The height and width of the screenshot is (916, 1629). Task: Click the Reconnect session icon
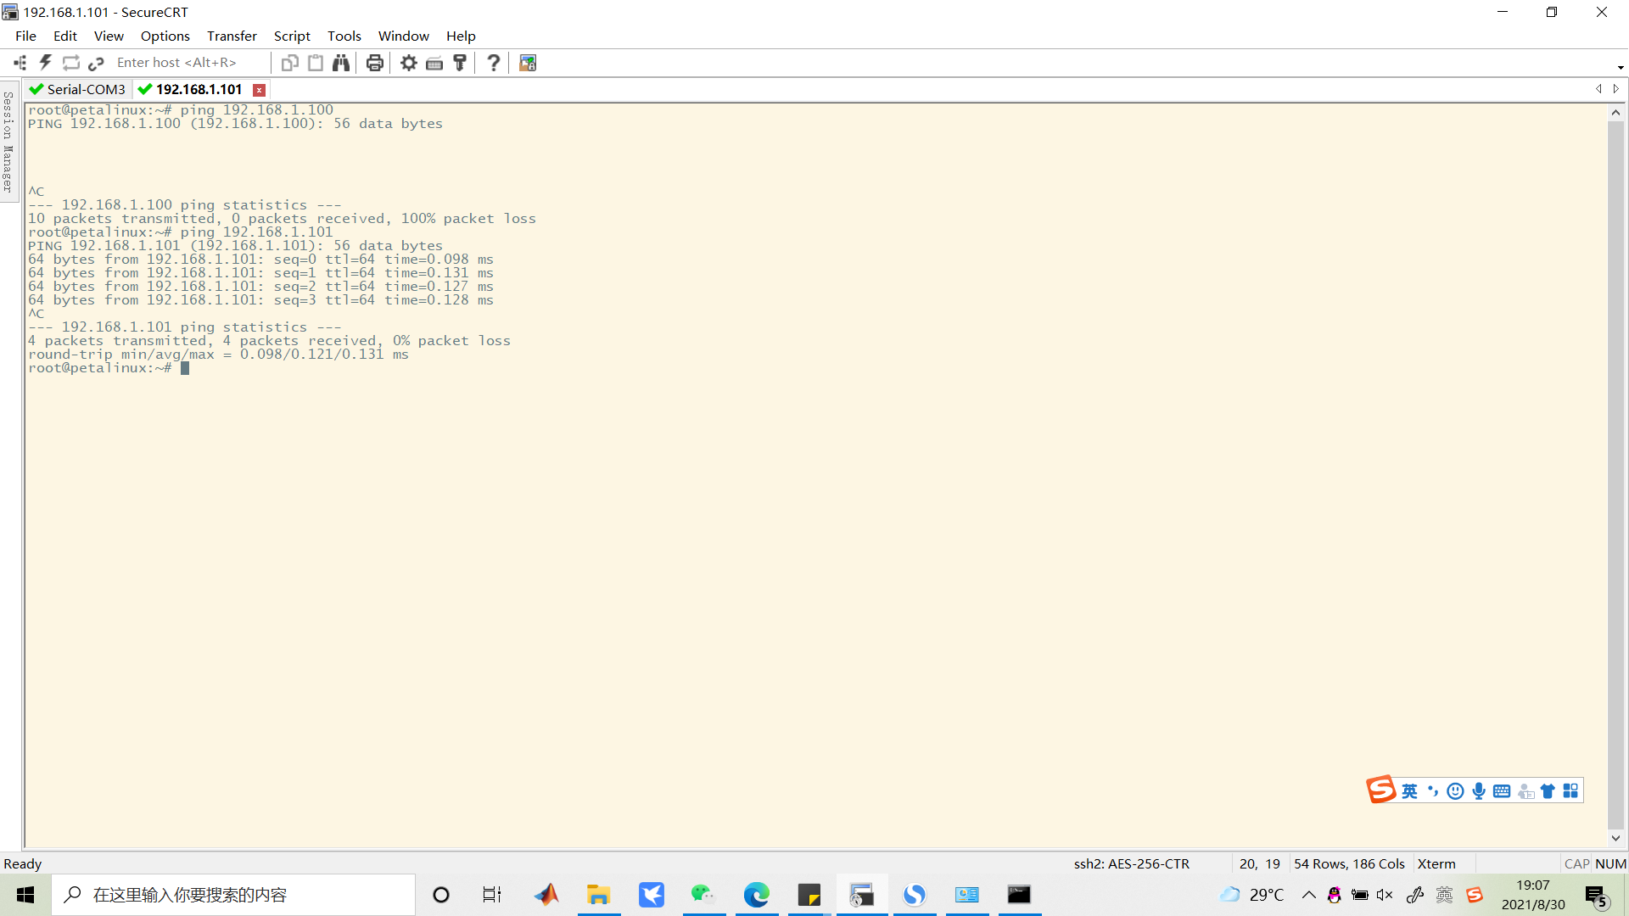pyautogui.click(x=71, y=63)
